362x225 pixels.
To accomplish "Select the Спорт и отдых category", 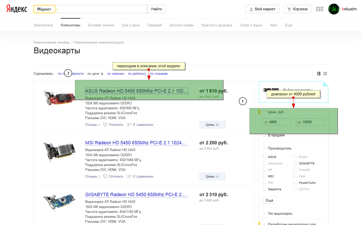I will [x=251, y=25].
